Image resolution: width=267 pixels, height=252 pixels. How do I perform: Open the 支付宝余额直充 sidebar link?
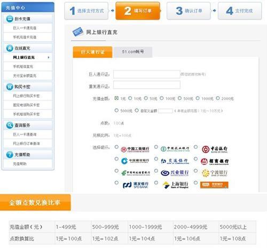pos(25,76)
